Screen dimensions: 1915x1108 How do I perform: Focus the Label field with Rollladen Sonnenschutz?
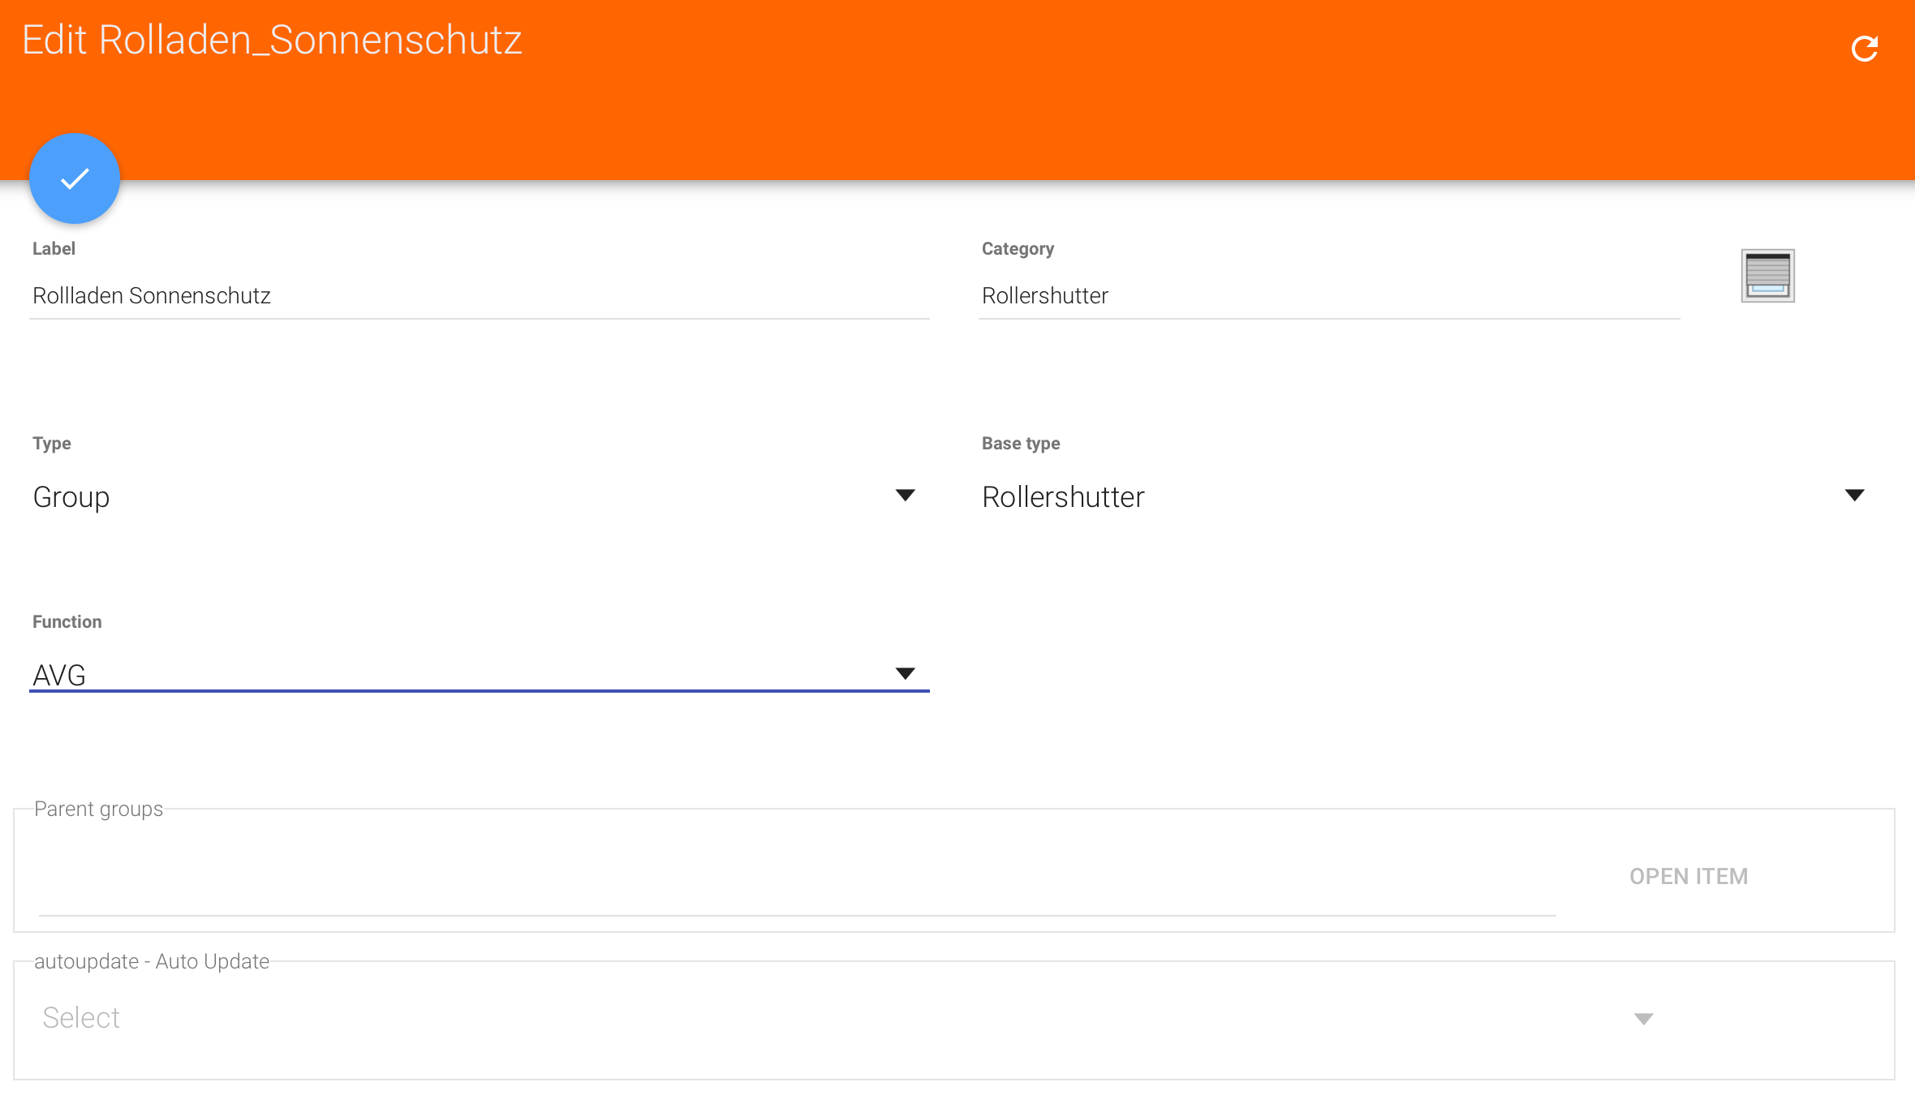(479, 295)
